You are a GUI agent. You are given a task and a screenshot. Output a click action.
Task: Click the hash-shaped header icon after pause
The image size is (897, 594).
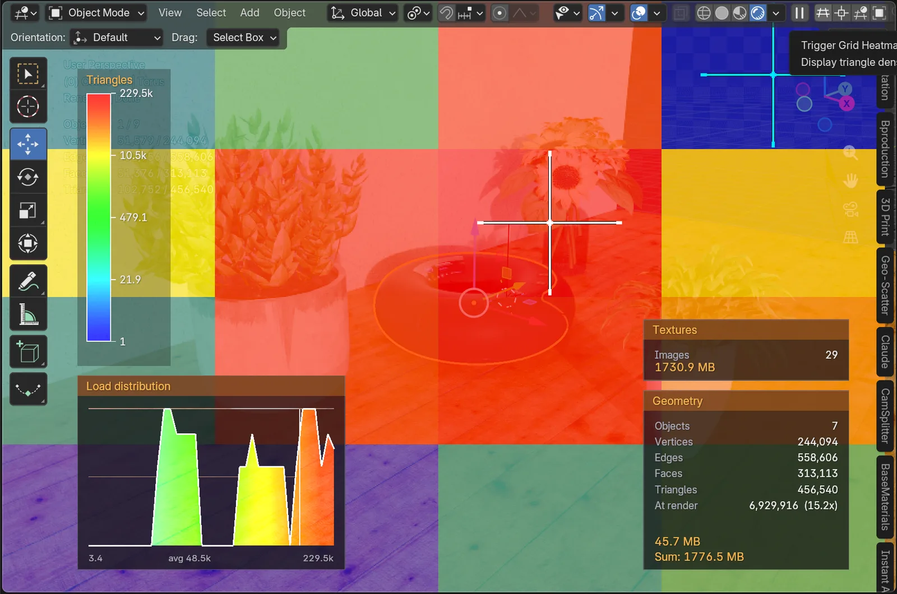pyautogui.click(x=822, y=13)
